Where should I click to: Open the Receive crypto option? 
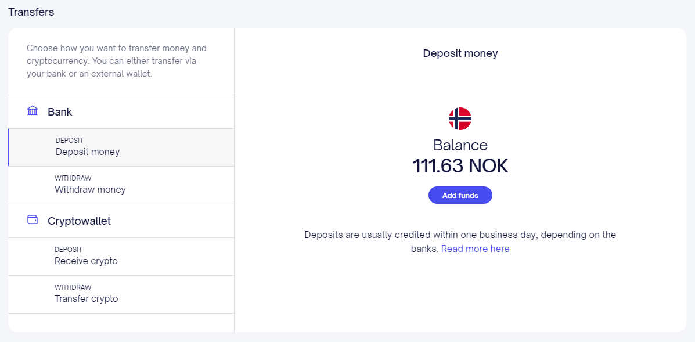(x=86, y=261)
